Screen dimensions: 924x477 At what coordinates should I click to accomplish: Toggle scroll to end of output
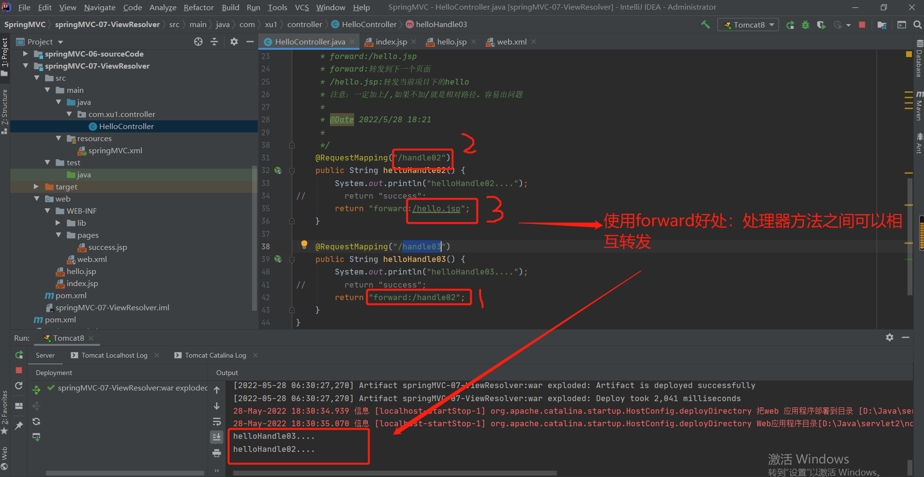coord(217,437)
